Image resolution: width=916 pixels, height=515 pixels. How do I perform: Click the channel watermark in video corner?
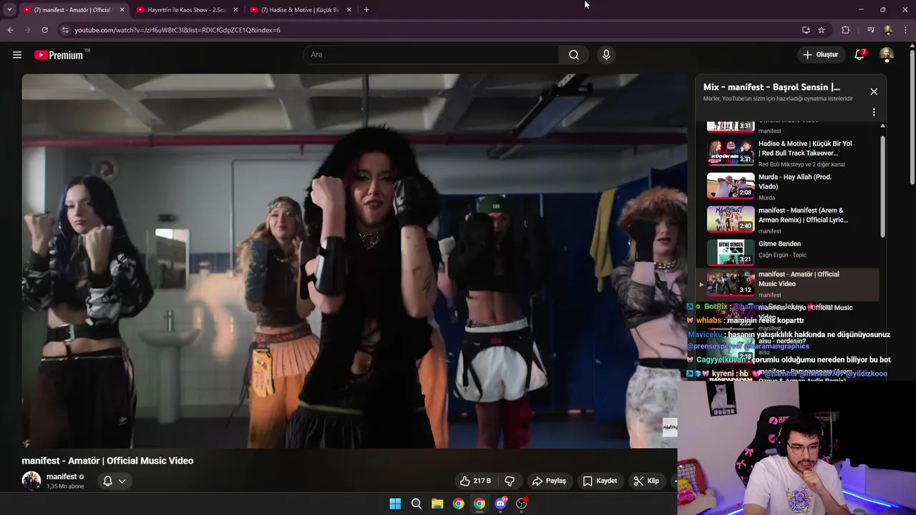[670, 427]
